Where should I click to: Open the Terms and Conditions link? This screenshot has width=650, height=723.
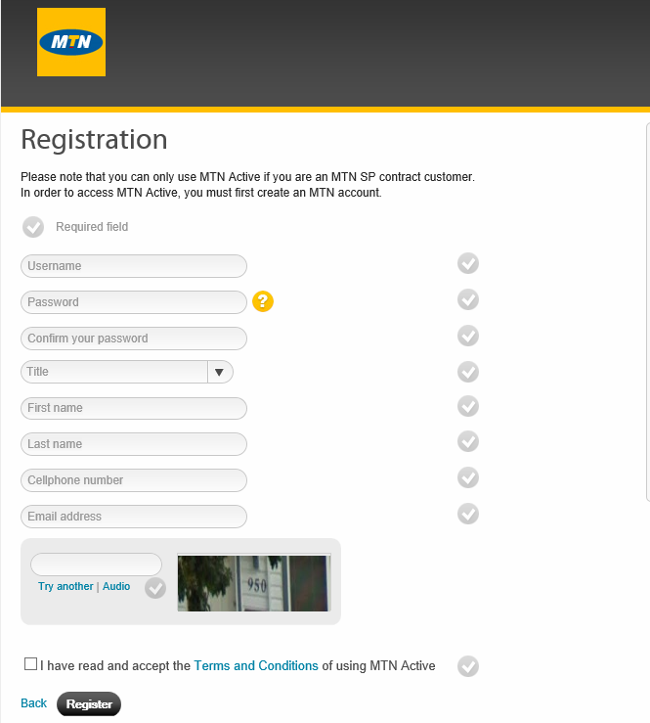[256, 665]
